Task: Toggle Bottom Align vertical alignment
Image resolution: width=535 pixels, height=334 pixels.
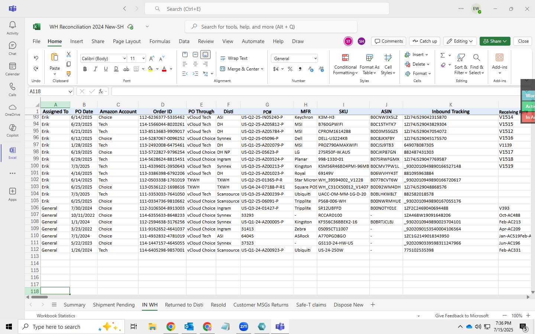Action: point(205,55)
